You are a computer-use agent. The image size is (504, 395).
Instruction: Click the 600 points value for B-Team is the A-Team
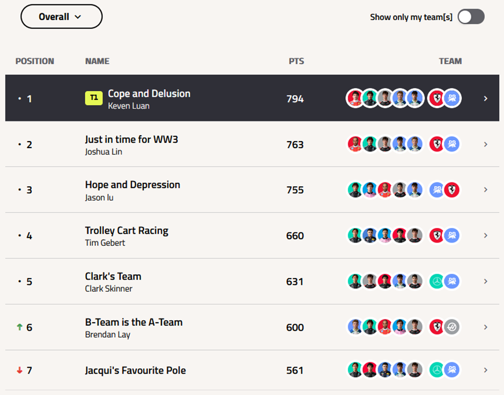295,327
